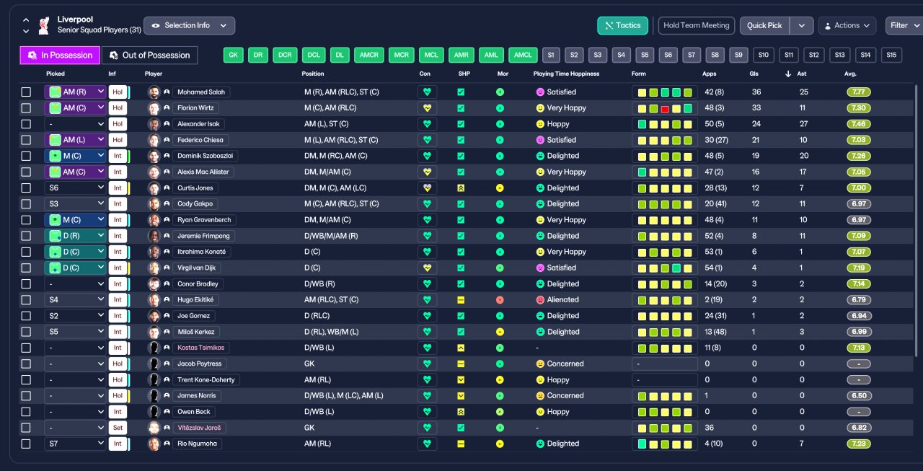
Task: Select the S1 substitute slot button
Action: click(x=551, y=55)
